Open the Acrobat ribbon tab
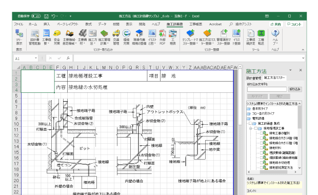 [x=215, y=24]
